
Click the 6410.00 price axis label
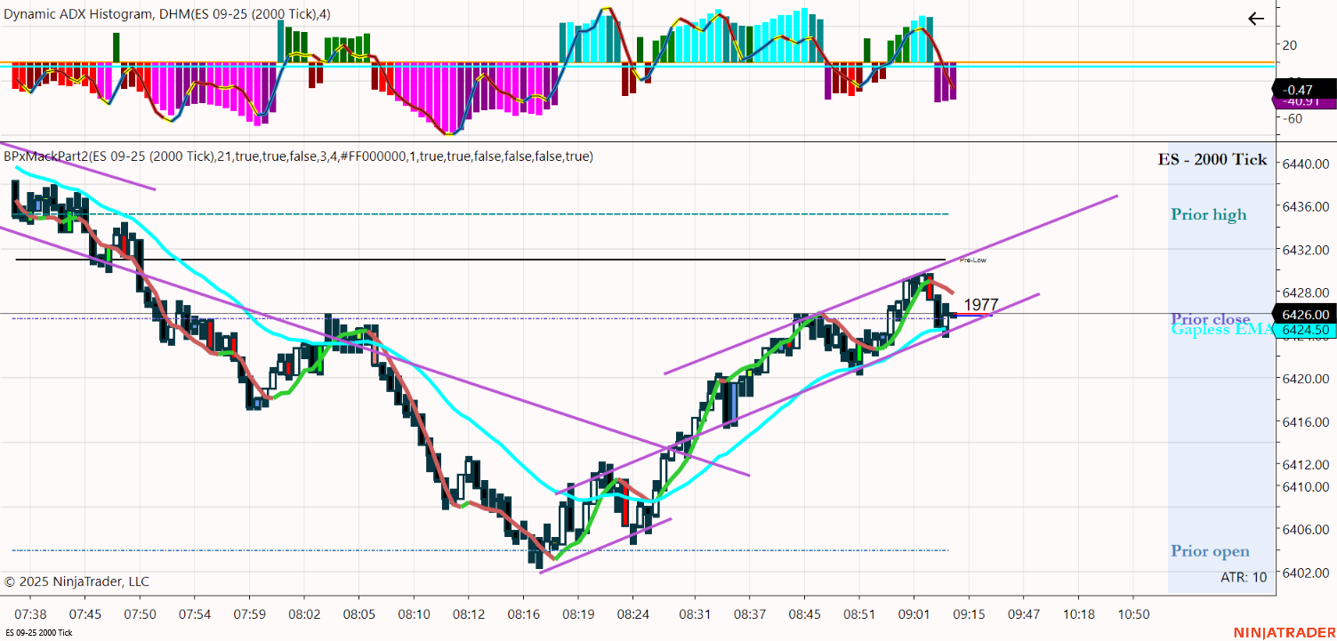[x=1306, y=486]
